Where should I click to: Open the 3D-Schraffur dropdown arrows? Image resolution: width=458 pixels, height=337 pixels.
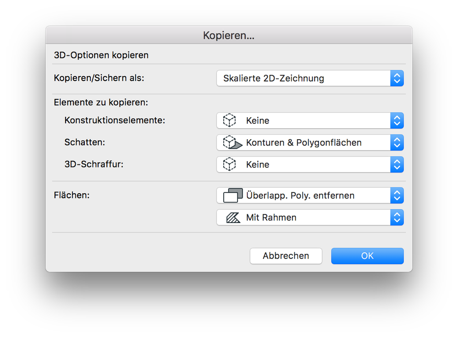tap(397, 165)
